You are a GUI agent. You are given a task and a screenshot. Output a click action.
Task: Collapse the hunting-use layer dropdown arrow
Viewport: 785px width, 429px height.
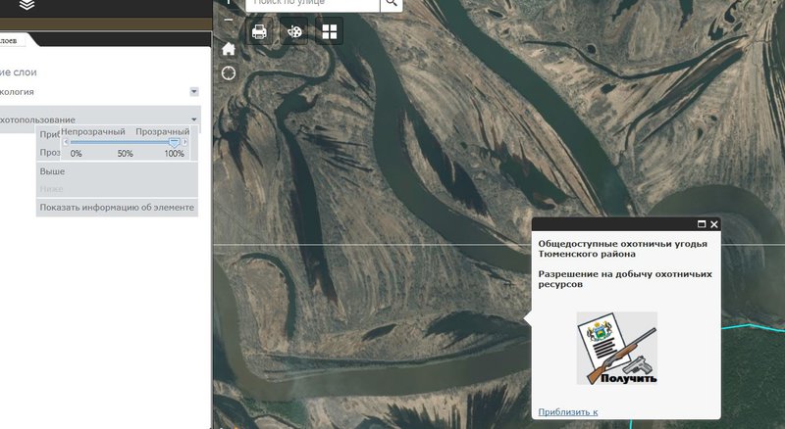194,119
